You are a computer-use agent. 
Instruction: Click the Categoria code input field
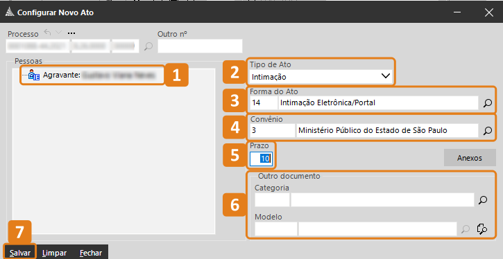[272, 199]
